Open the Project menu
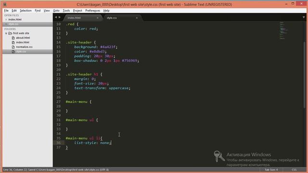The height and width of the screenshot is (173, 308). pyautogui.click(x=77, y=11)
